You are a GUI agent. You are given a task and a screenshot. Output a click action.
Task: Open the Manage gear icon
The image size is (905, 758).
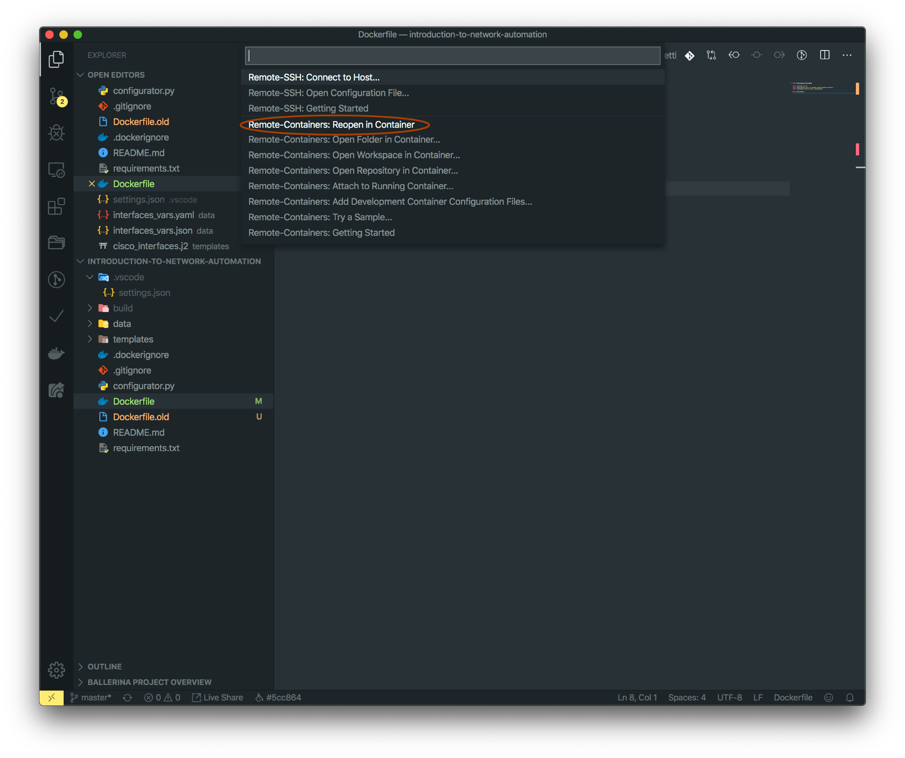(x=56, y=670)
